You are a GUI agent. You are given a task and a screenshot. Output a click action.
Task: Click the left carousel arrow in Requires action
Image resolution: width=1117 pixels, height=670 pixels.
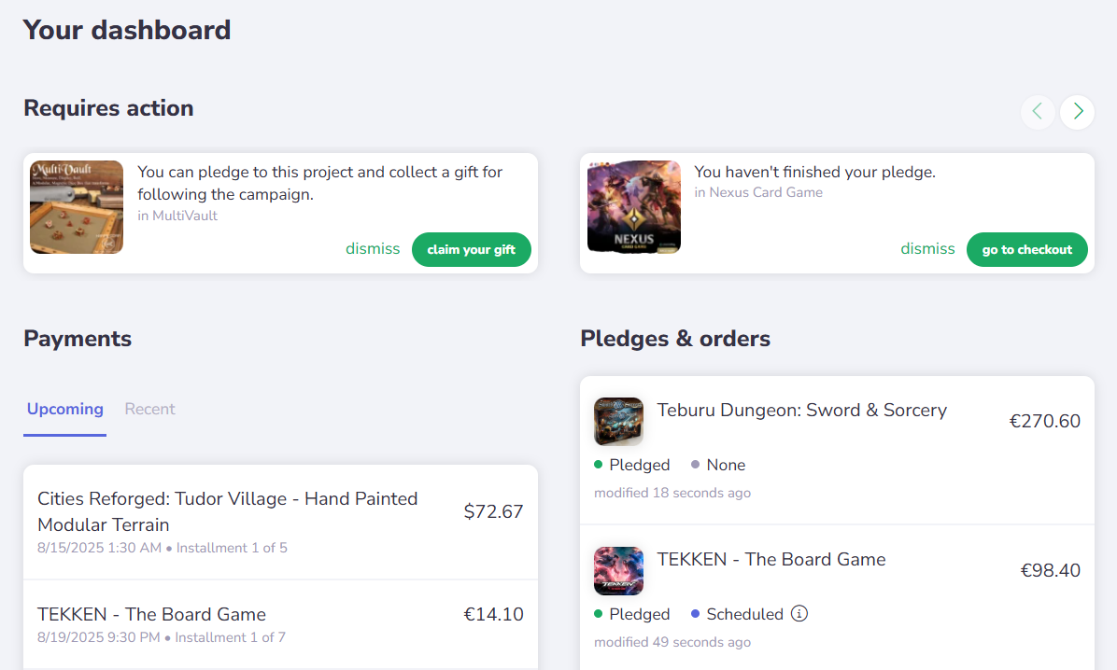(1038, 112)
